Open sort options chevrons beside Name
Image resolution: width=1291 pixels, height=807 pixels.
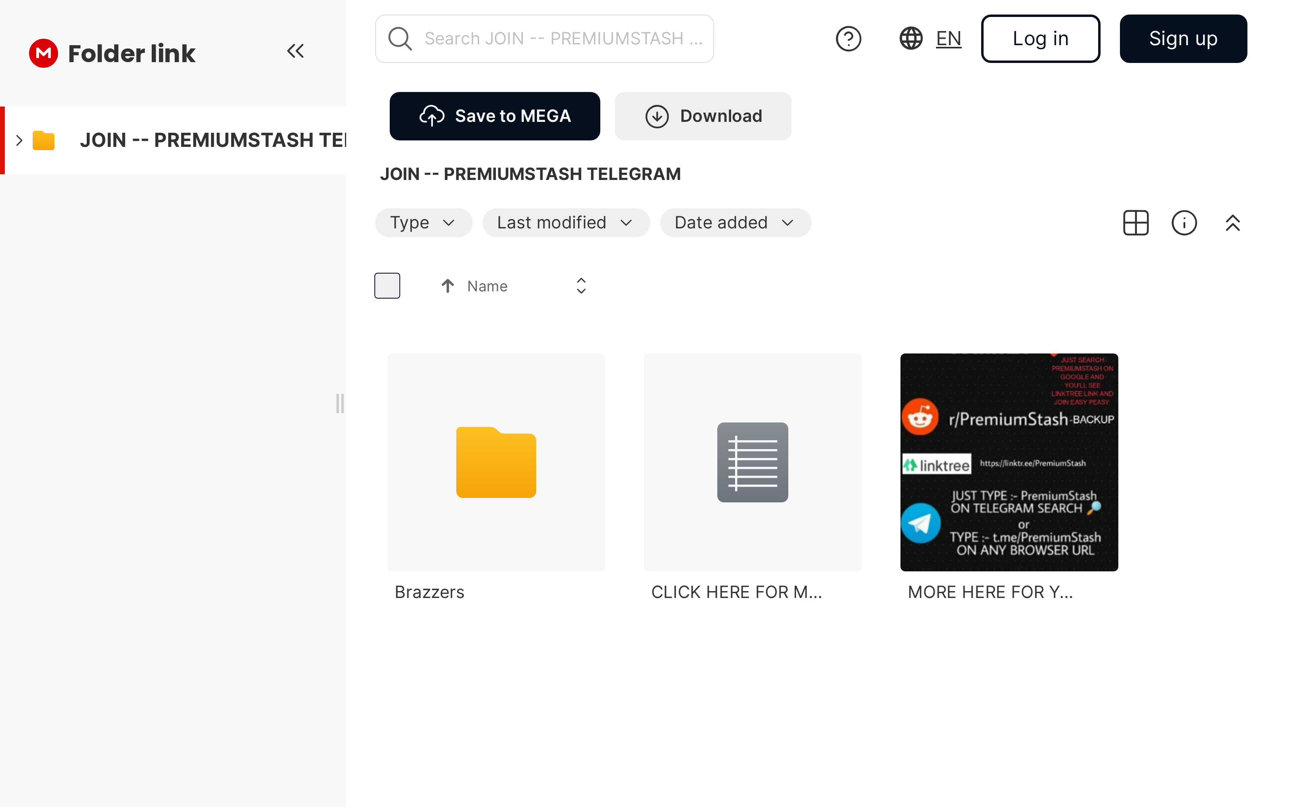(581, 286)
